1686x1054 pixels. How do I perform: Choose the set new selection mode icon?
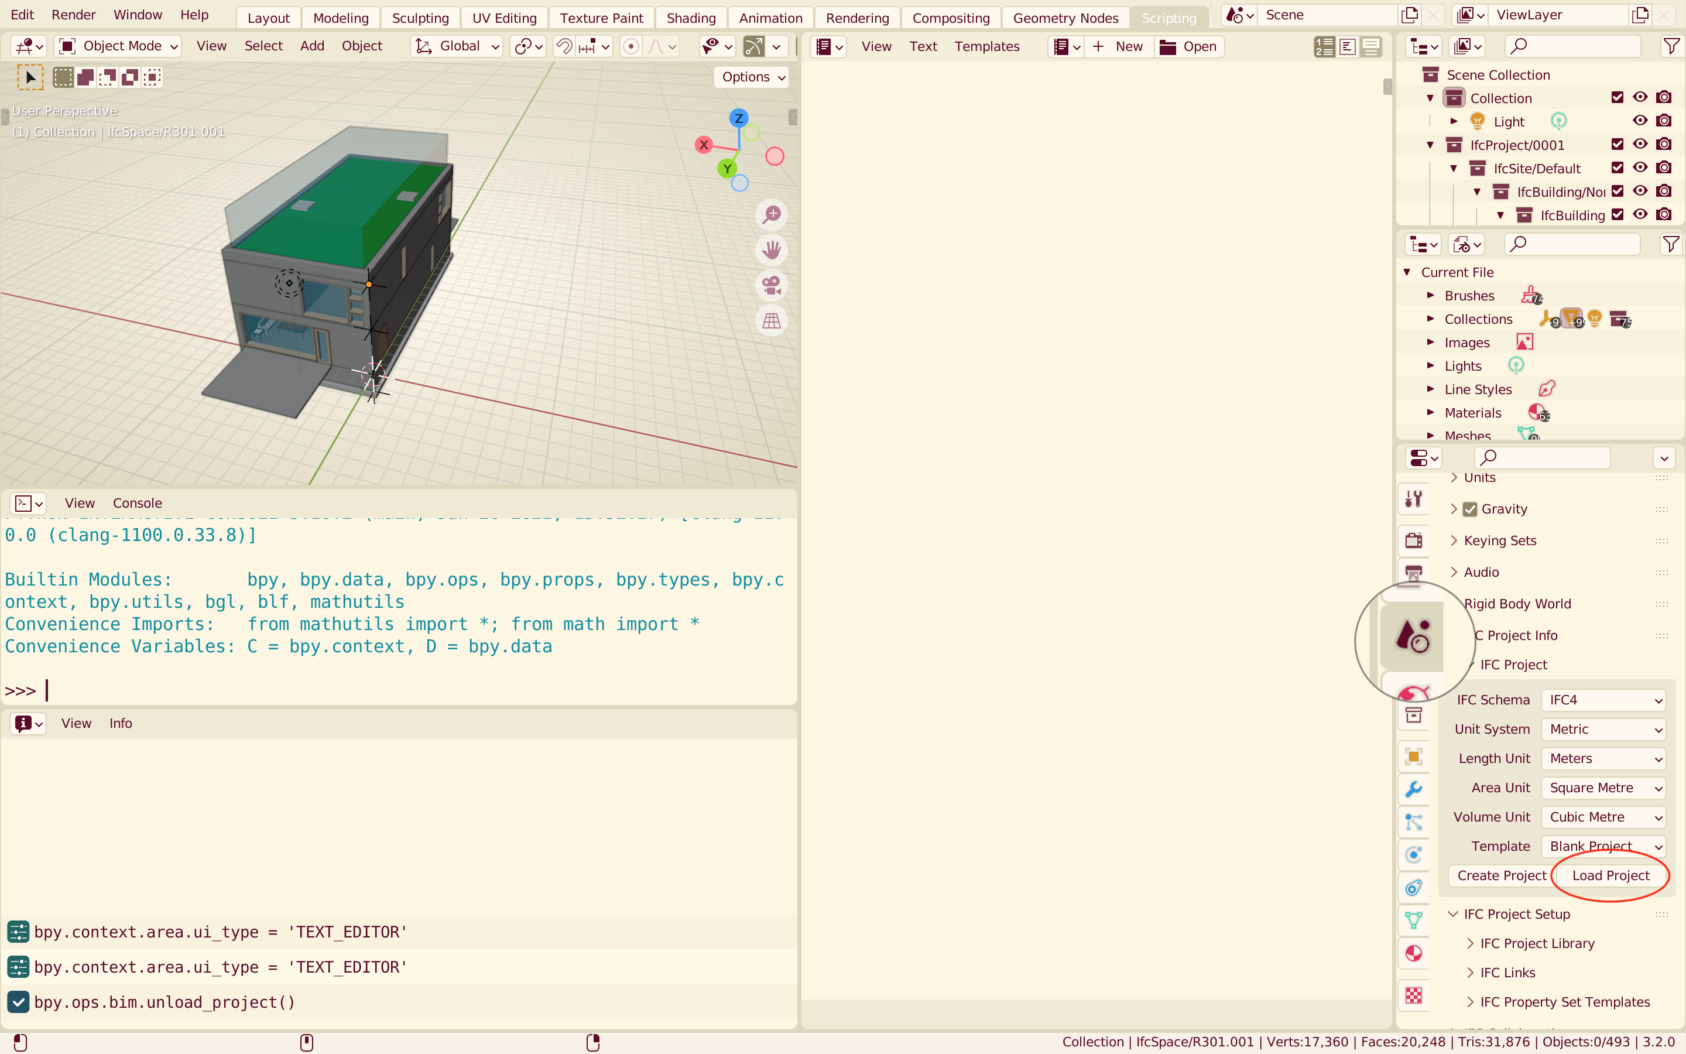[63, 77]
